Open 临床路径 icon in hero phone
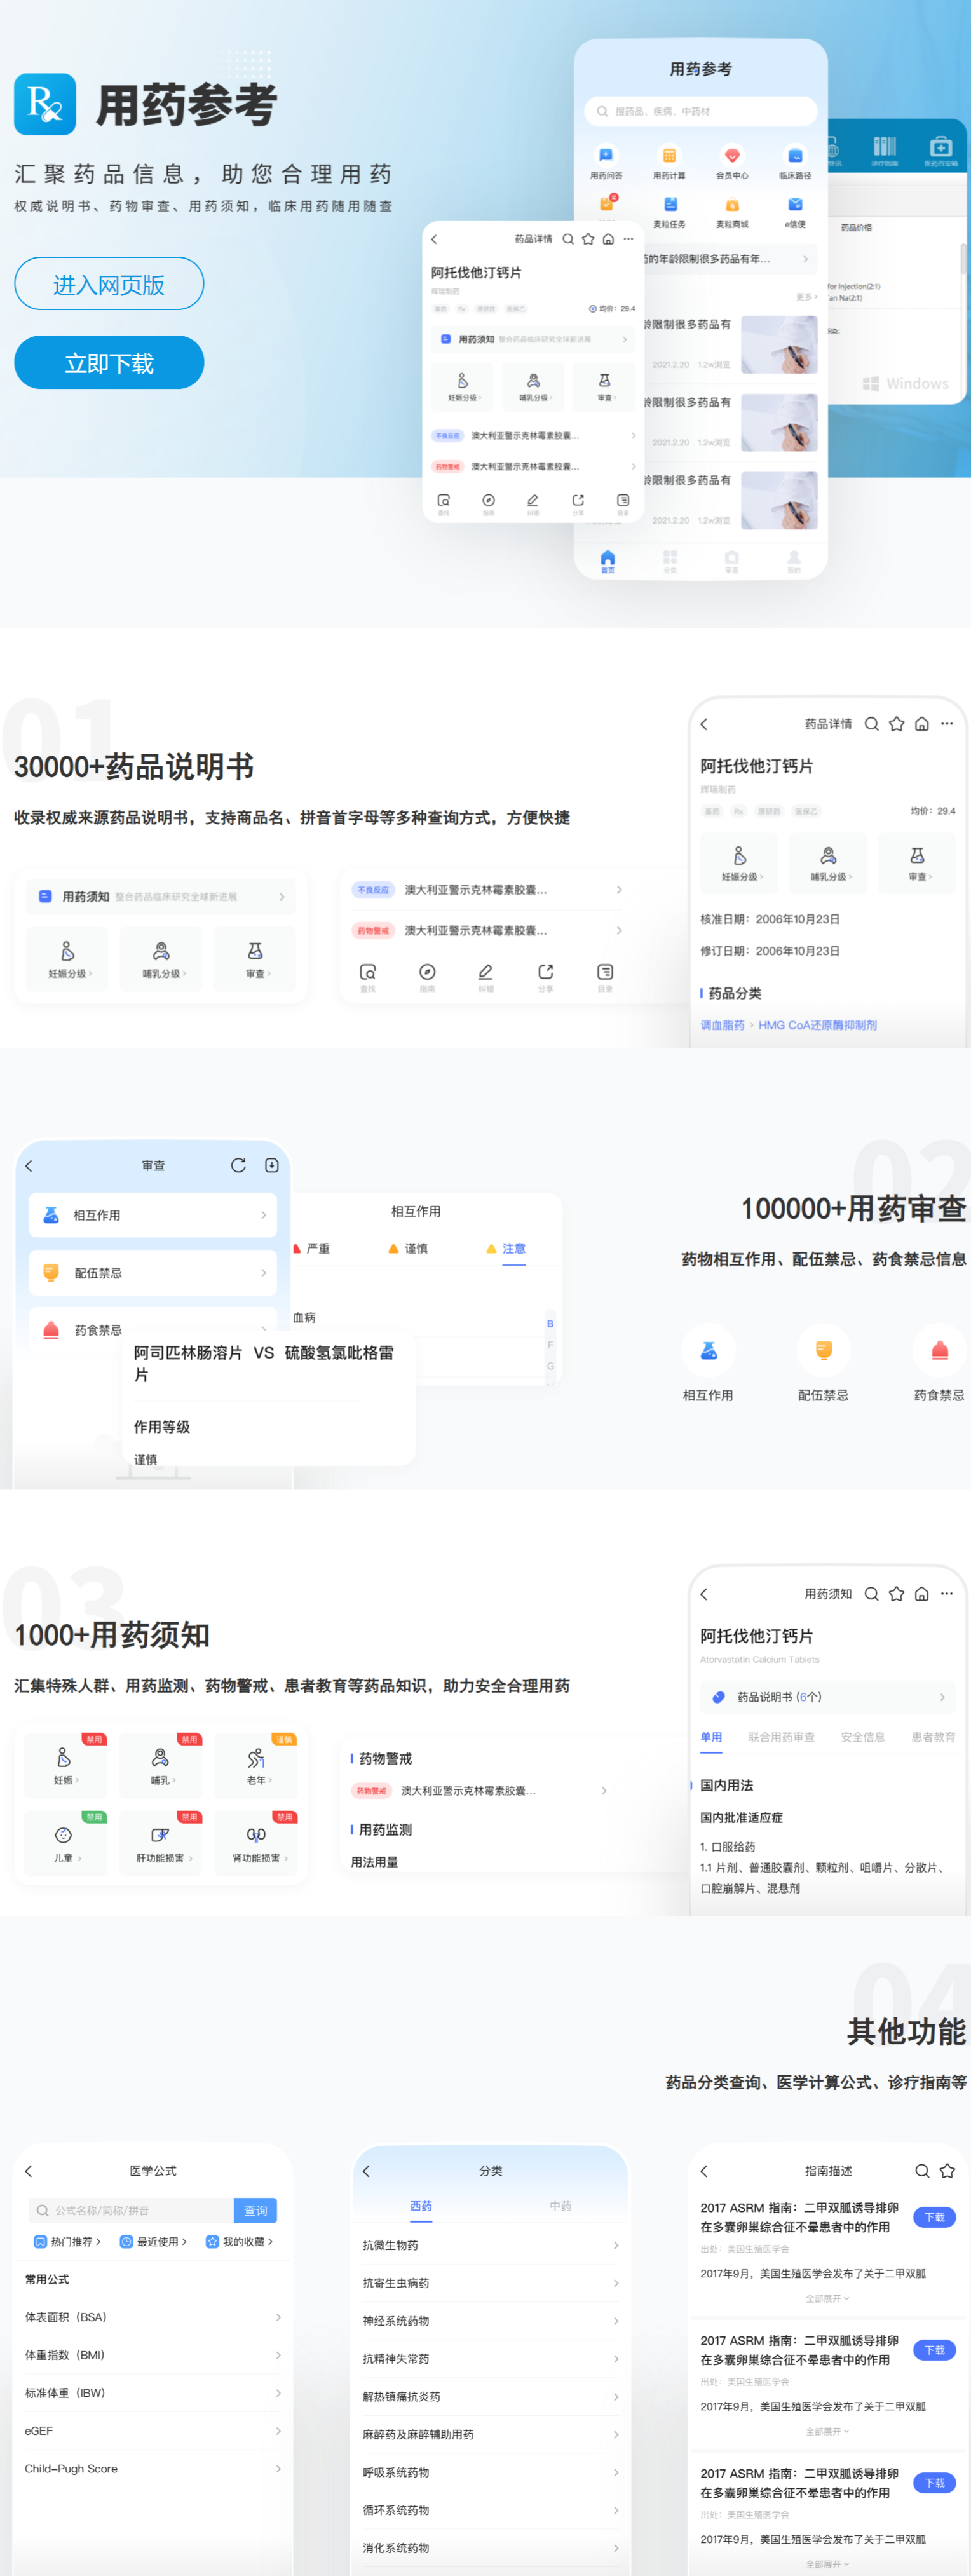The image size is (971, 2576). click(x=795, y=155)
